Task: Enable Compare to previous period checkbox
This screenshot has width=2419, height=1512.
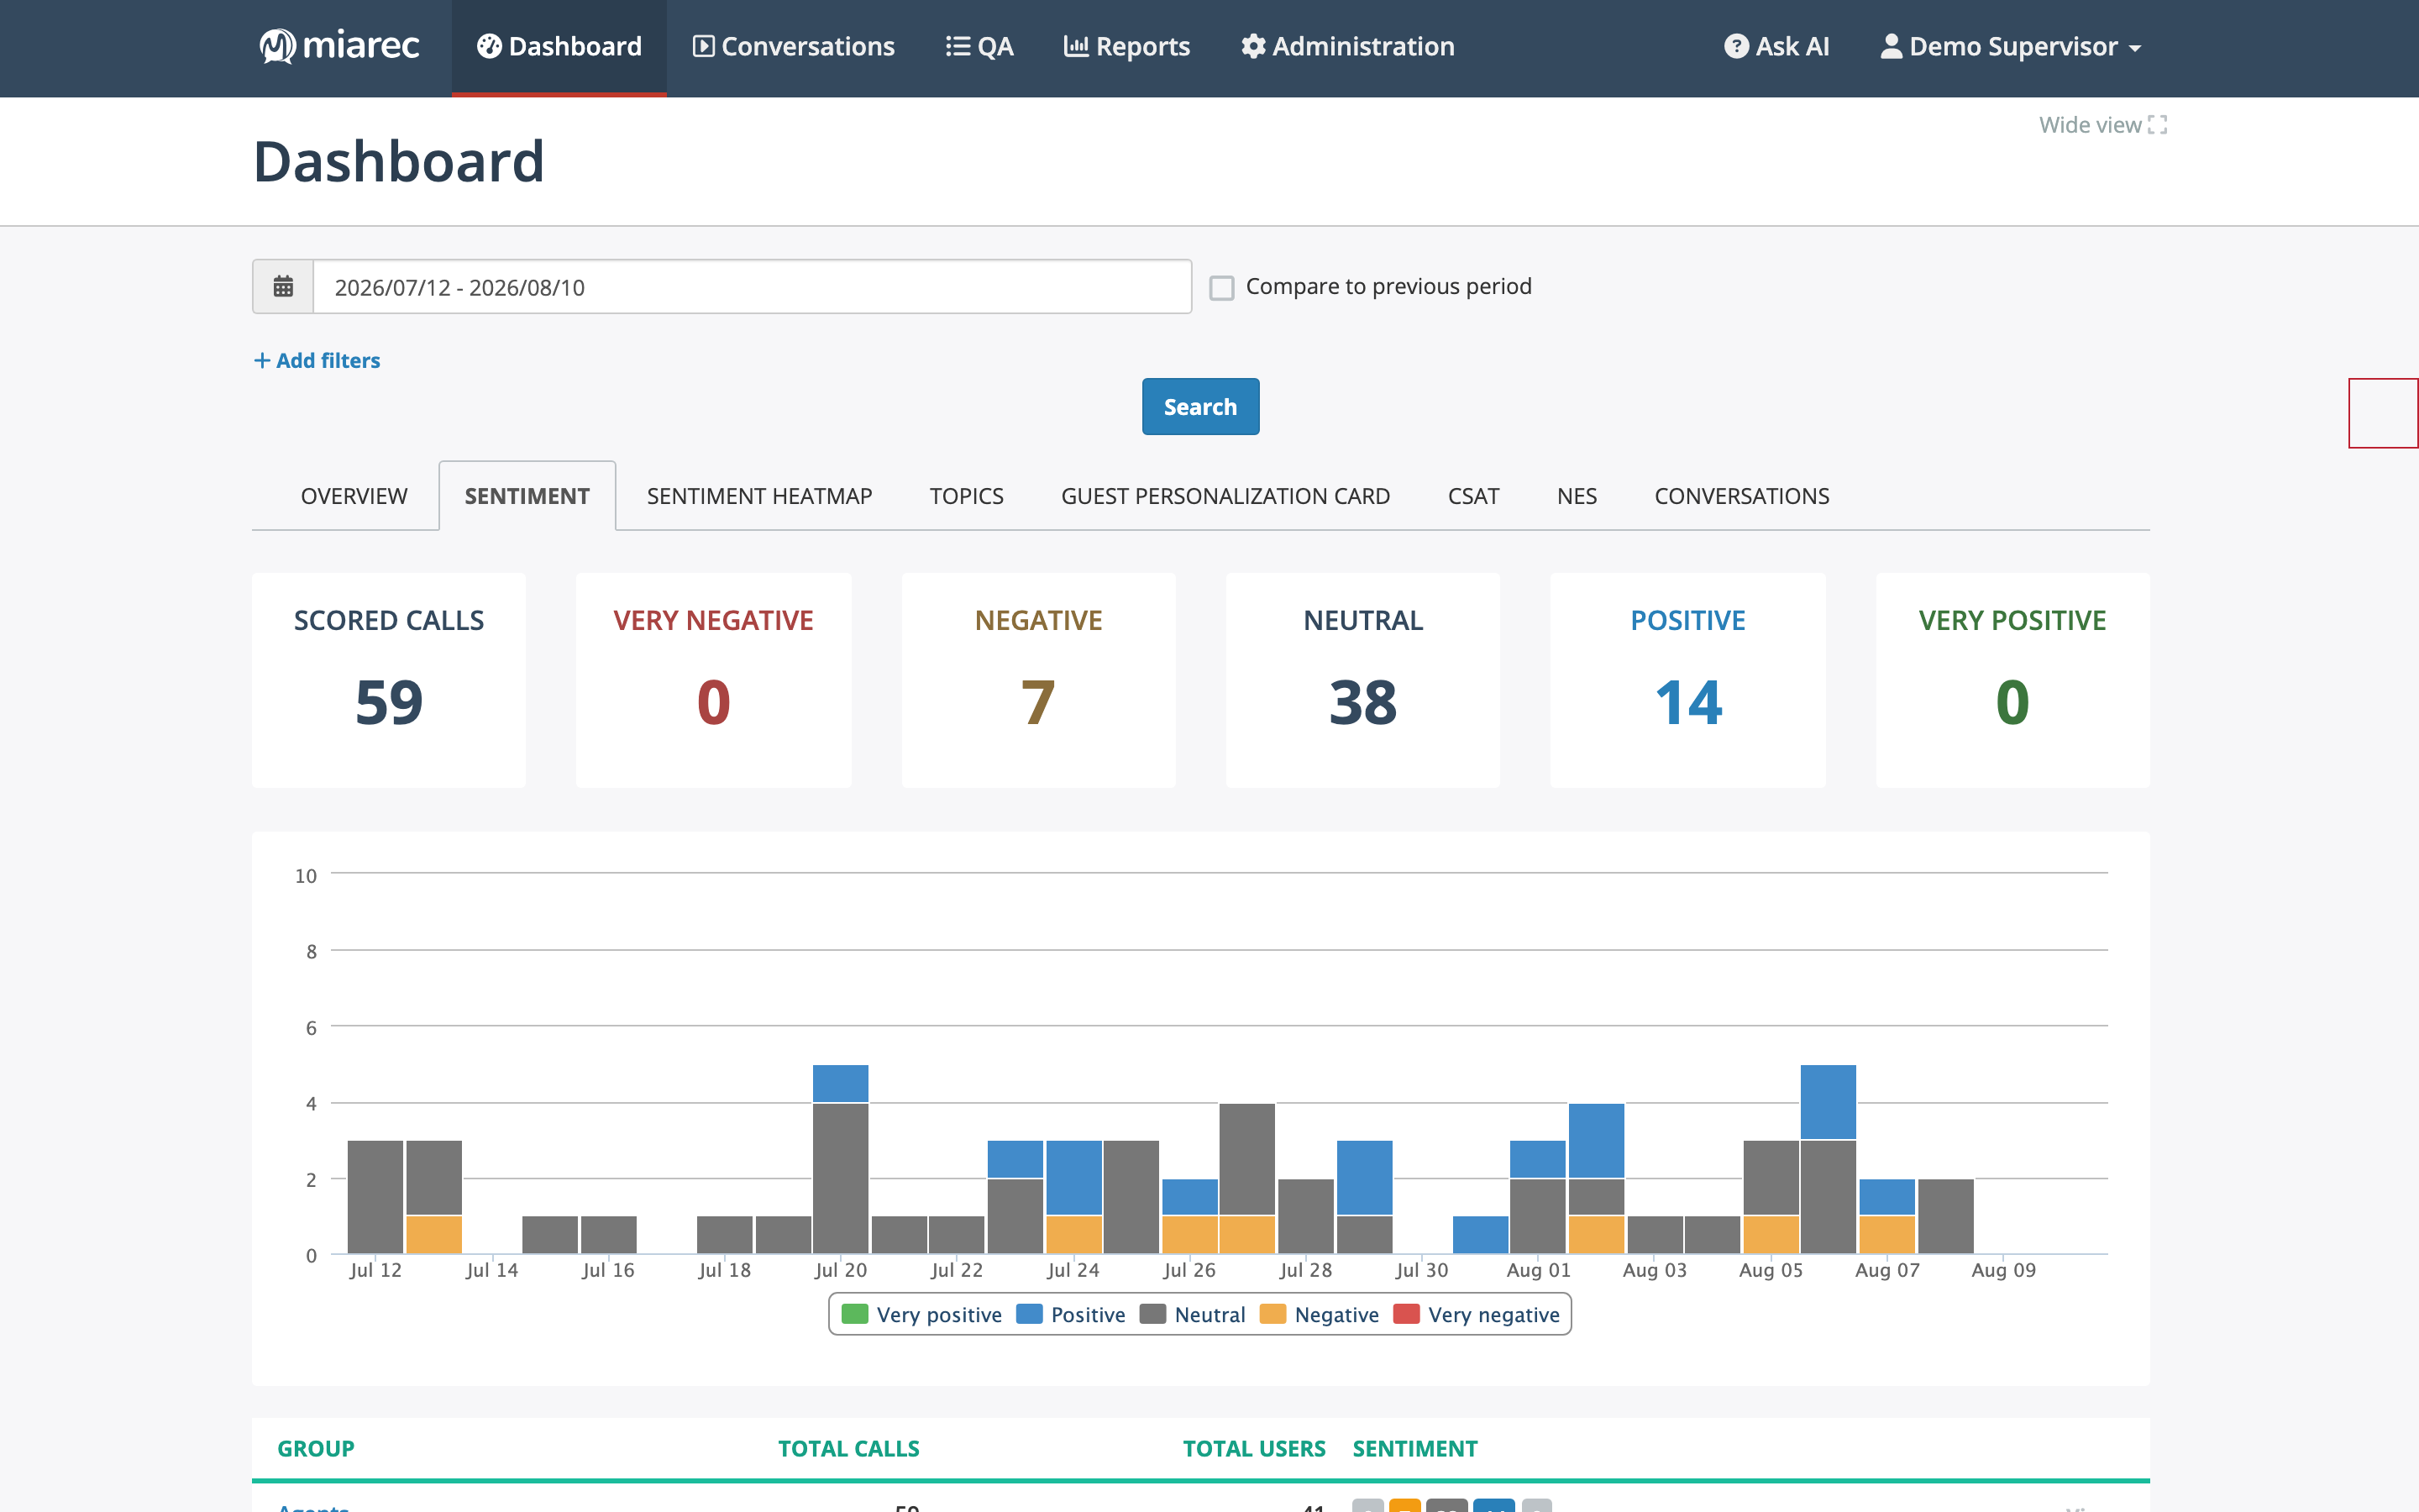Action: [x=1221, y=288]
